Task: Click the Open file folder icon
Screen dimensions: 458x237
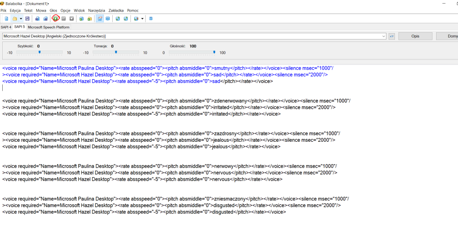Action: pyautogui.click(x=14, y=19)
